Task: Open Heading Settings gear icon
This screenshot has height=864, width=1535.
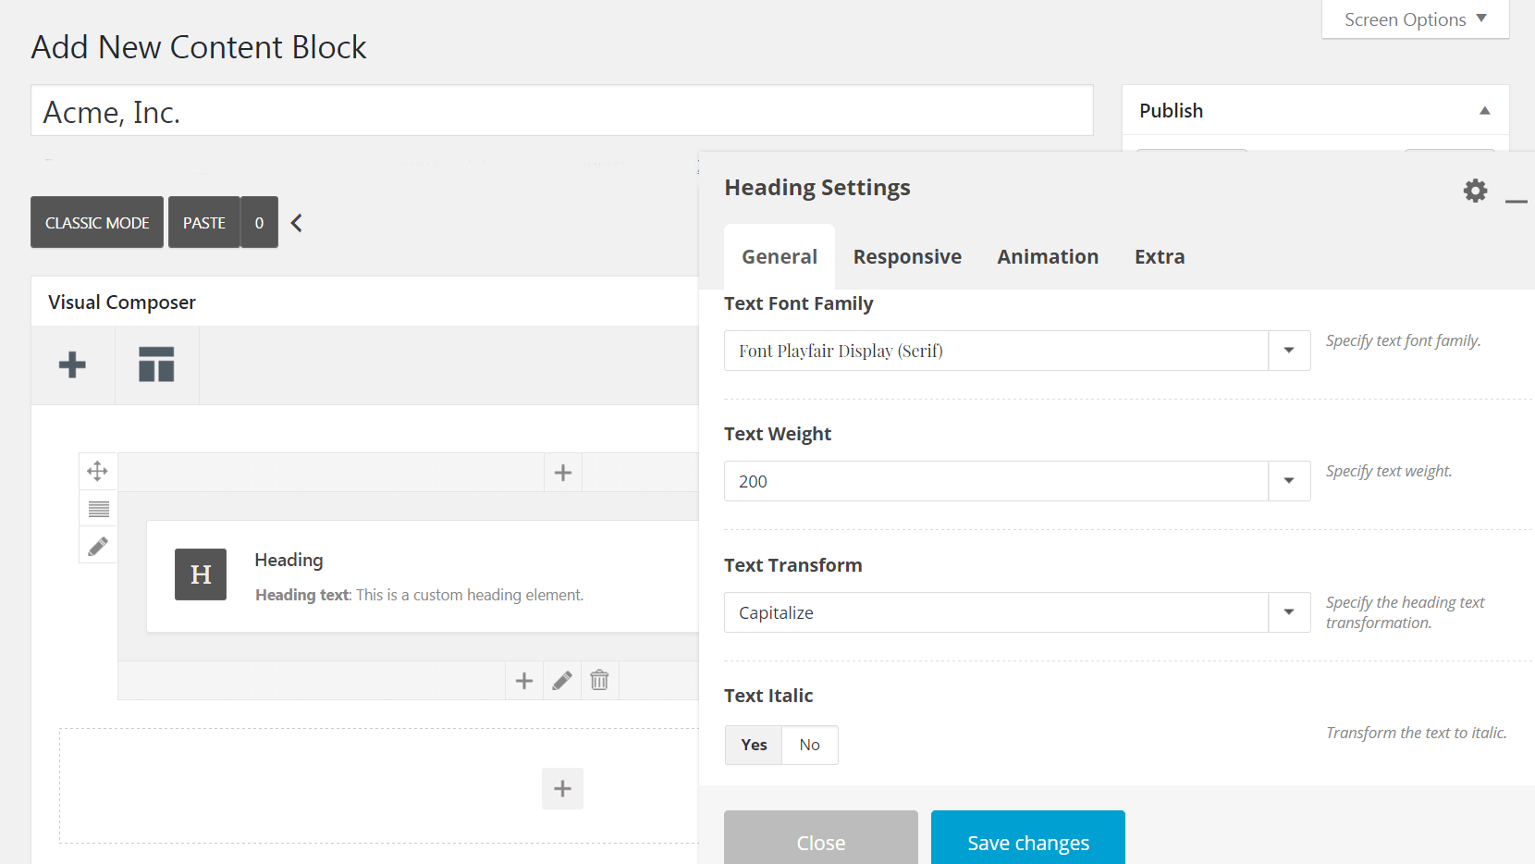Action: [x=1475, y=191]
